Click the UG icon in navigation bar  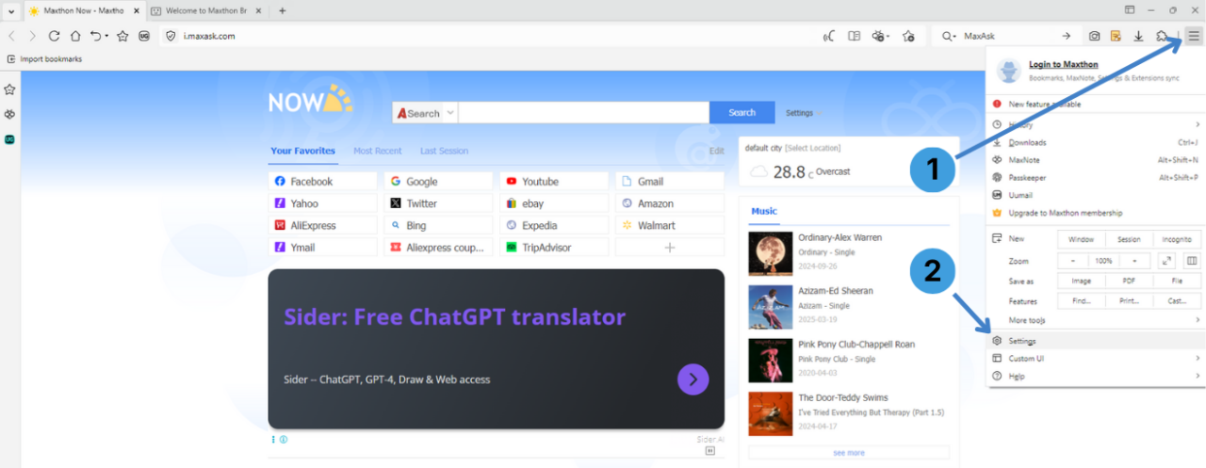tap(144, 36)
